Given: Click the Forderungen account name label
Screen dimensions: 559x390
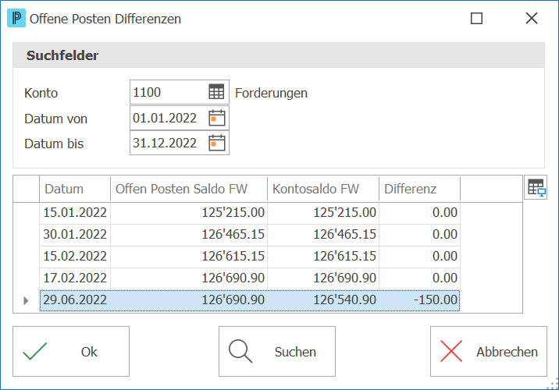Looking at the screenshot, I should click(x=271, y=93).
